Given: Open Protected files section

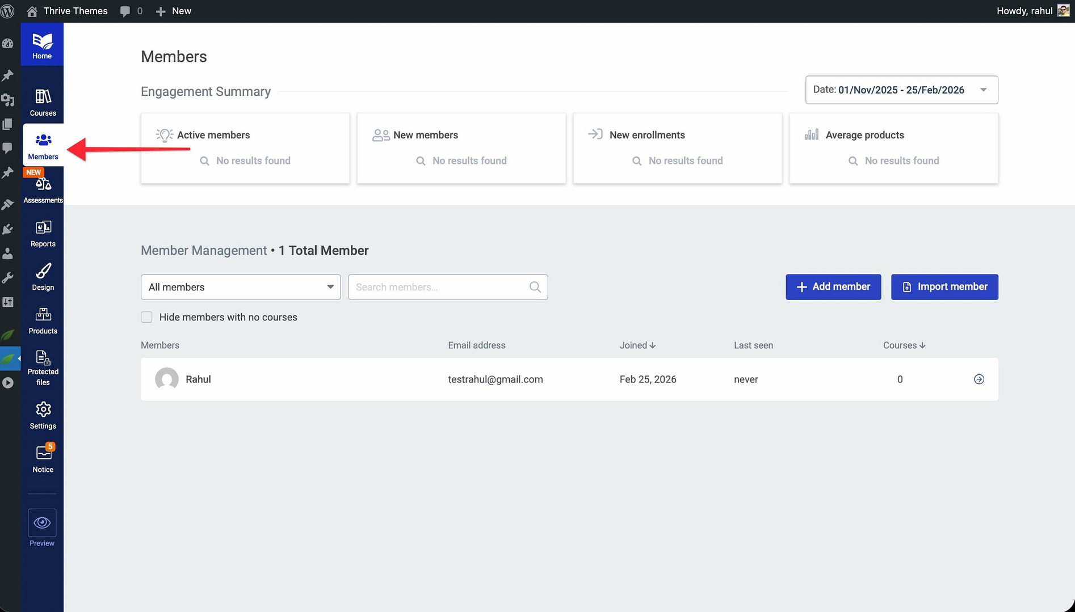Looking at the screenshot, I should click(x=43, y=367).
